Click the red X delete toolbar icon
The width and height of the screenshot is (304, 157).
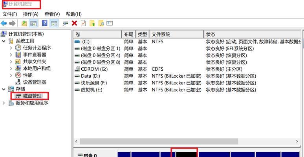74,24
